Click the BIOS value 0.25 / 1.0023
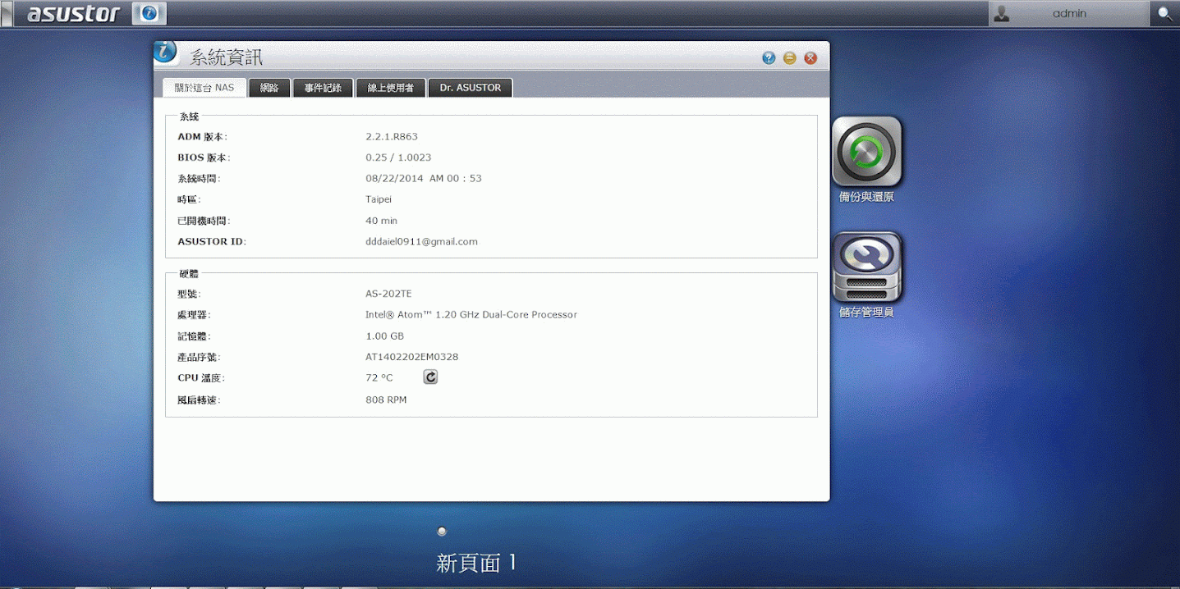1180x589 pixels. (398, 158)
